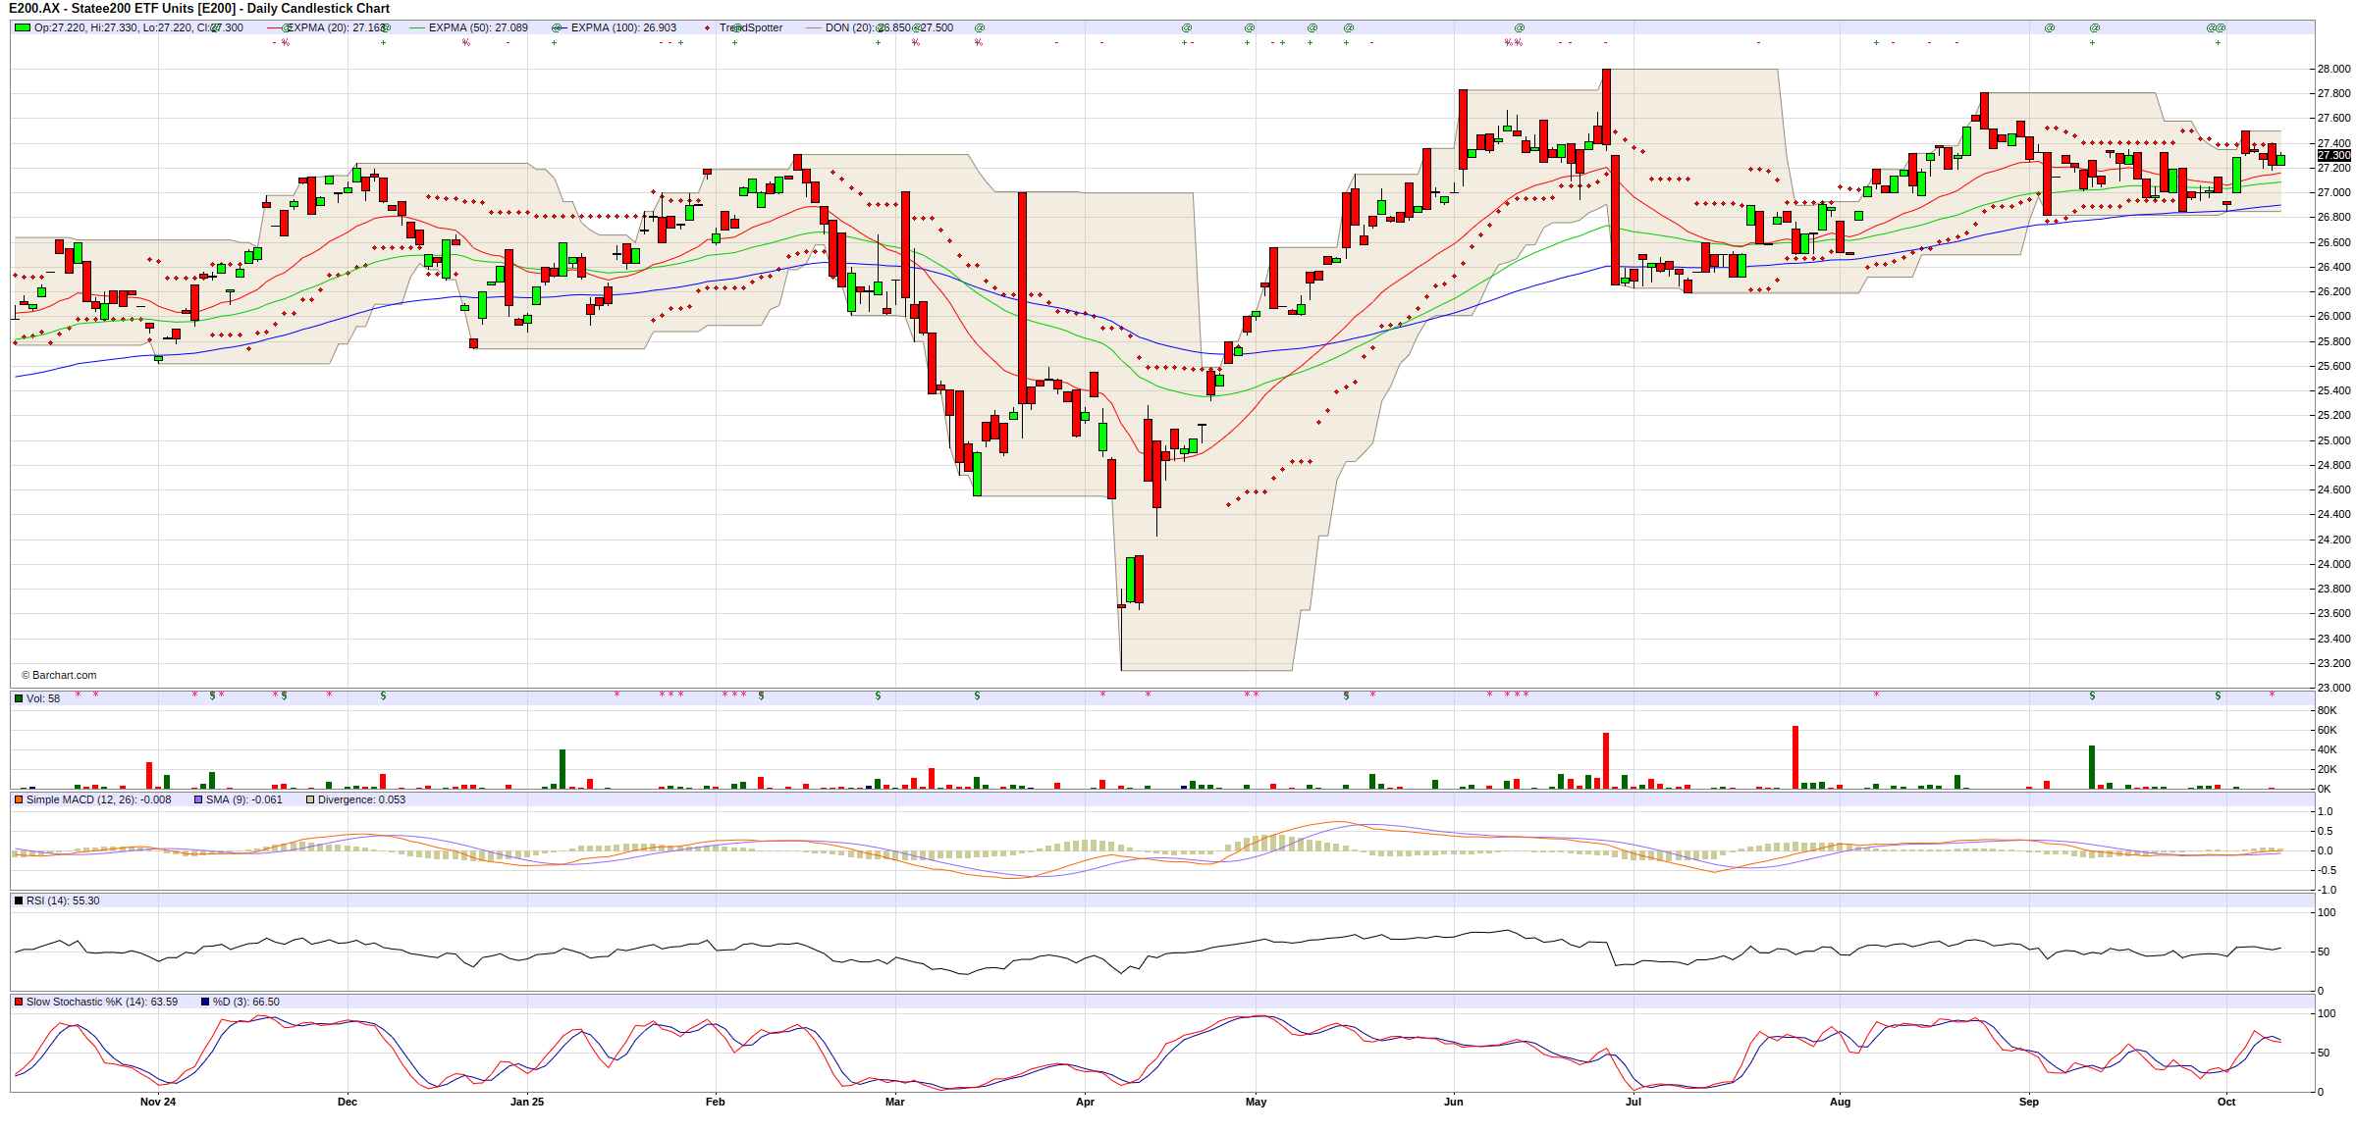The image size is (2356, 1132).
Task: Click the orange Simple MACD legend square
Action: click(19, 799)
